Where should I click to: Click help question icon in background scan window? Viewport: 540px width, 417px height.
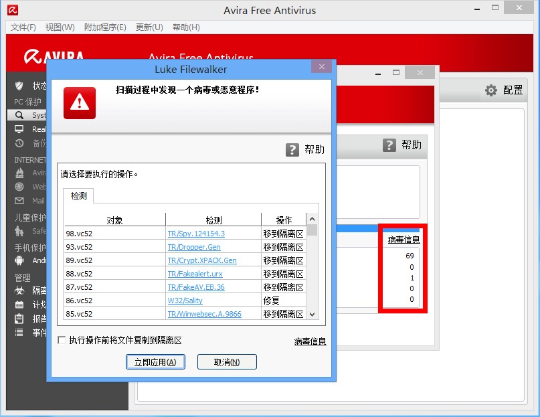coord(389,145)
